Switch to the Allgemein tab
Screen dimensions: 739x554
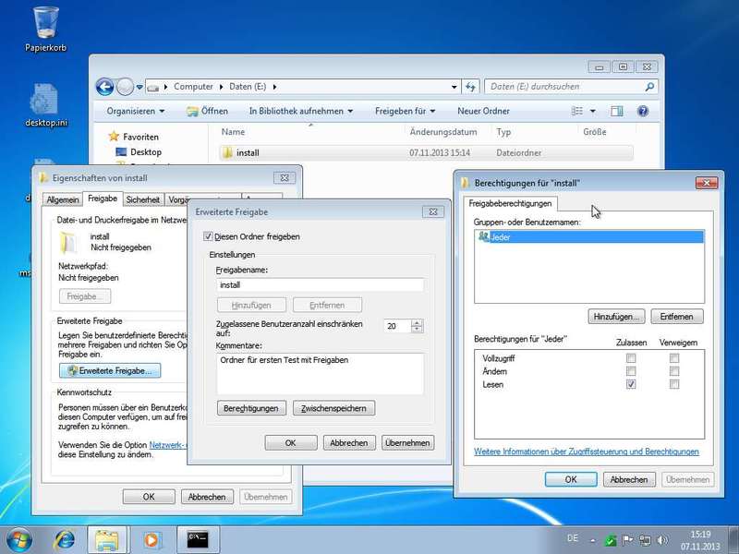tap(63, 199)
